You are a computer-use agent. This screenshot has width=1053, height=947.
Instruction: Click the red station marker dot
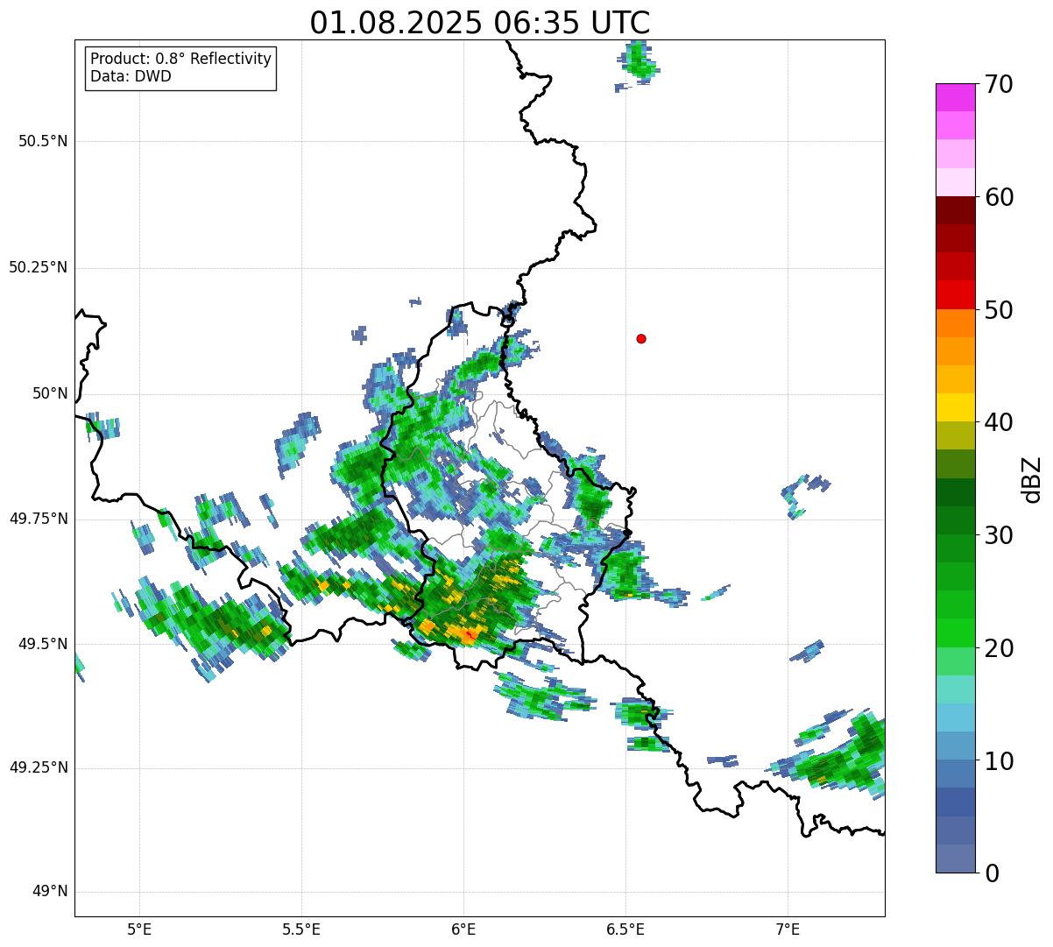pos(641,339)
